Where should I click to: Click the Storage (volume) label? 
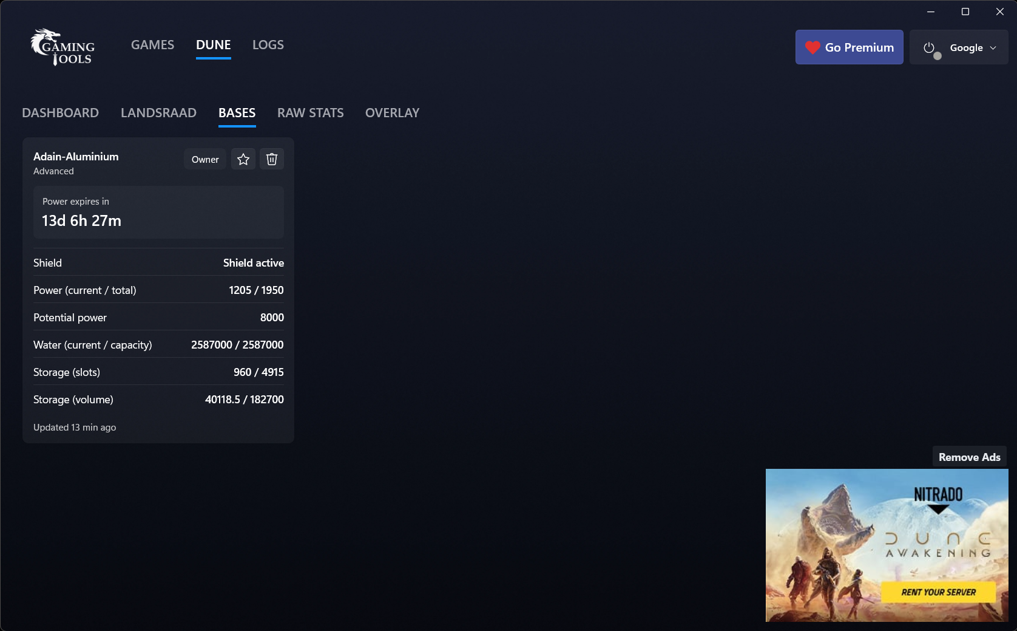tap(73, 400)
